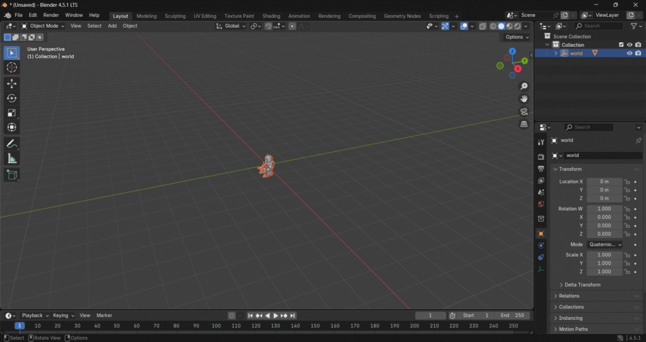Select the Cursor tool in toolbar

point(11,67)
